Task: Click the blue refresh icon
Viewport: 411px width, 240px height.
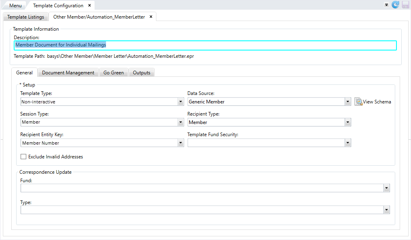Action: point(395,5)
